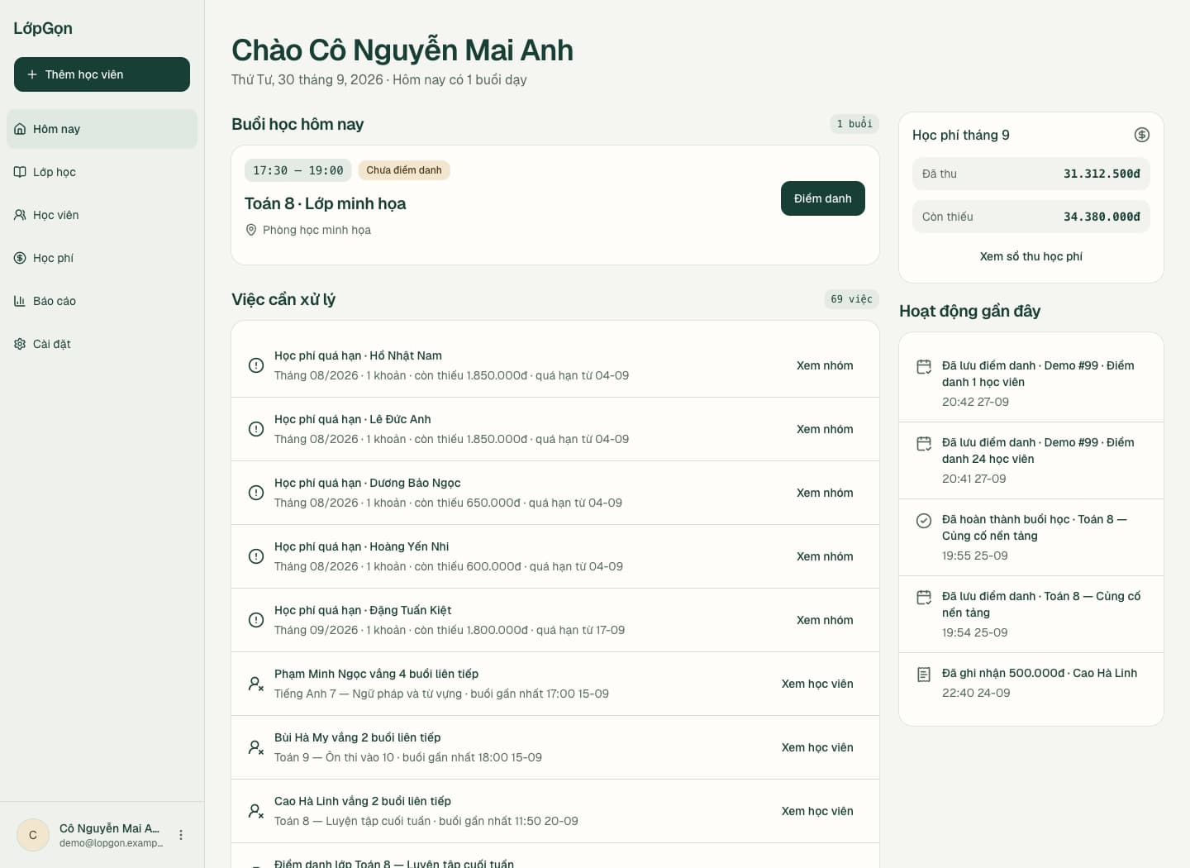Click the Thêm học viên button
Screen dimensions: 1190x868
102,74
